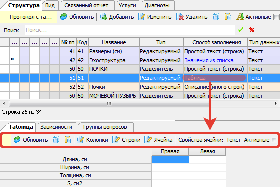Click the paste icon in upper toolbar
The image size is (280, 187).
coord(228,17)
